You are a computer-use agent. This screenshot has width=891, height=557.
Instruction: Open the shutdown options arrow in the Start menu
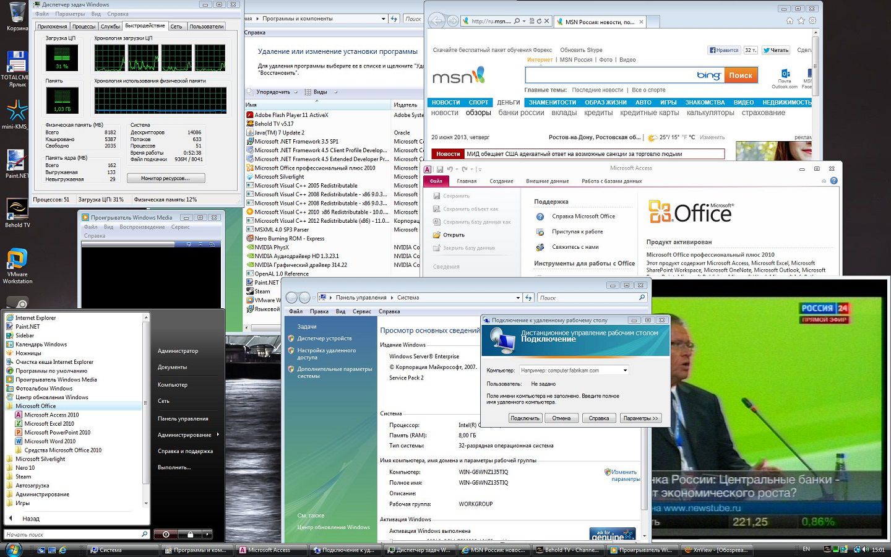pos(207,534)
